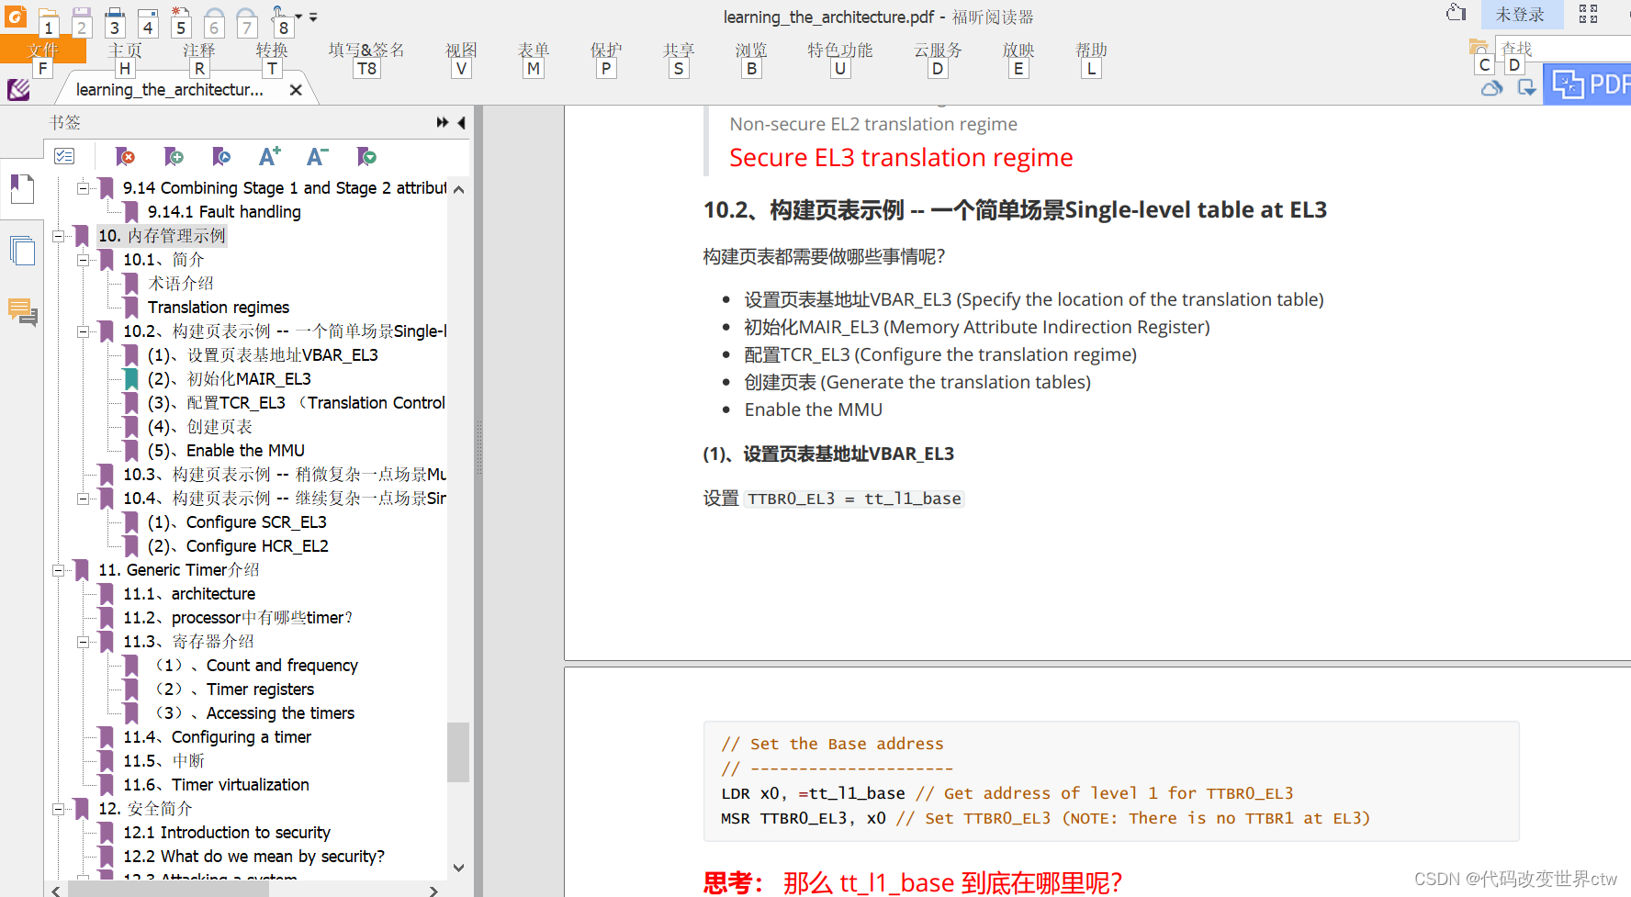Close the learning_the_architectur... document tab
Viewport: 1631px width, 897px height.
(x=296, y=90)
